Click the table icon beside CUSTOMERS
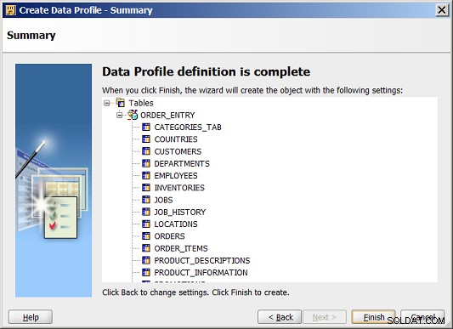453x329 pixels. coord(146,151)
